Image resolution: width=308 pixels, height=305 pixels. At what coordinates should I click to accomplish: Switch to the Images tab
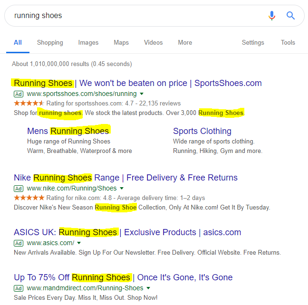pyautogui.click(x=88, y=43)
